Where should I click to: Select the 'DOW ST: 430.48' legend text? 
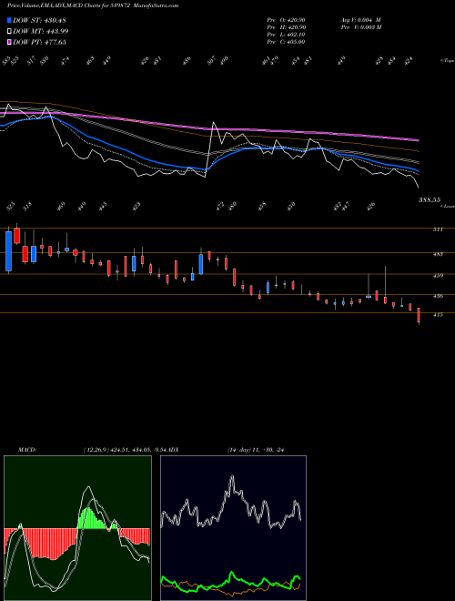pos(39,20)
